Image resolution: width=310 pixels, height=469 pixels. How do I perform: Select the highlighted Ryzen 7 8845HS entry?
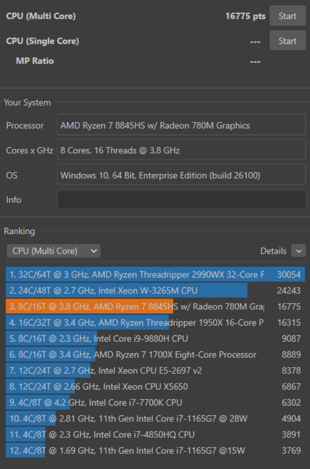[x=153, y=307]
